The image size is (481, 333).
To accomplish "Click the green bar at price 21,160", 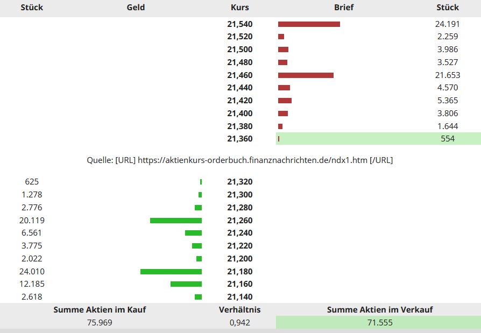I will [186, 284].
